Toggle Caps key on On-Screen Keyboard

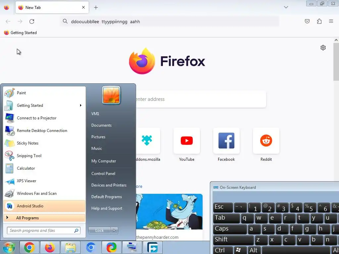[230, 229]
